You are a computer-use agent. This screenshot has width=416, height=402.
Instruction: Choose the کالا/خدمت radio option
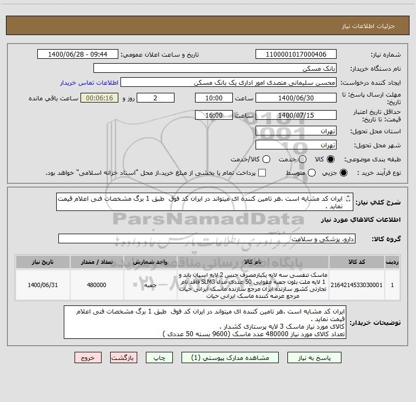[266, 159]
